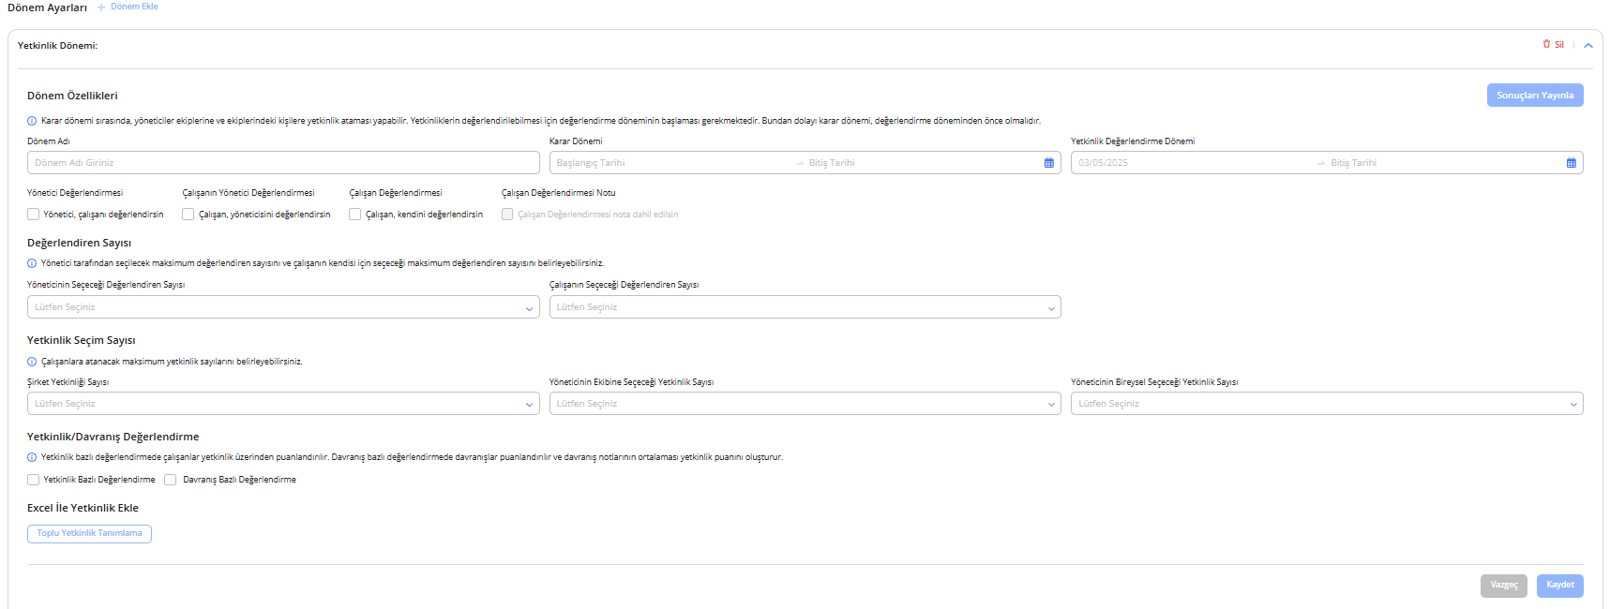Image resolution: width=1610 pixels, height=609 pixels.
Task: Click the info icon under Değerlendiren Sayısı
Action: pos(32,263)
